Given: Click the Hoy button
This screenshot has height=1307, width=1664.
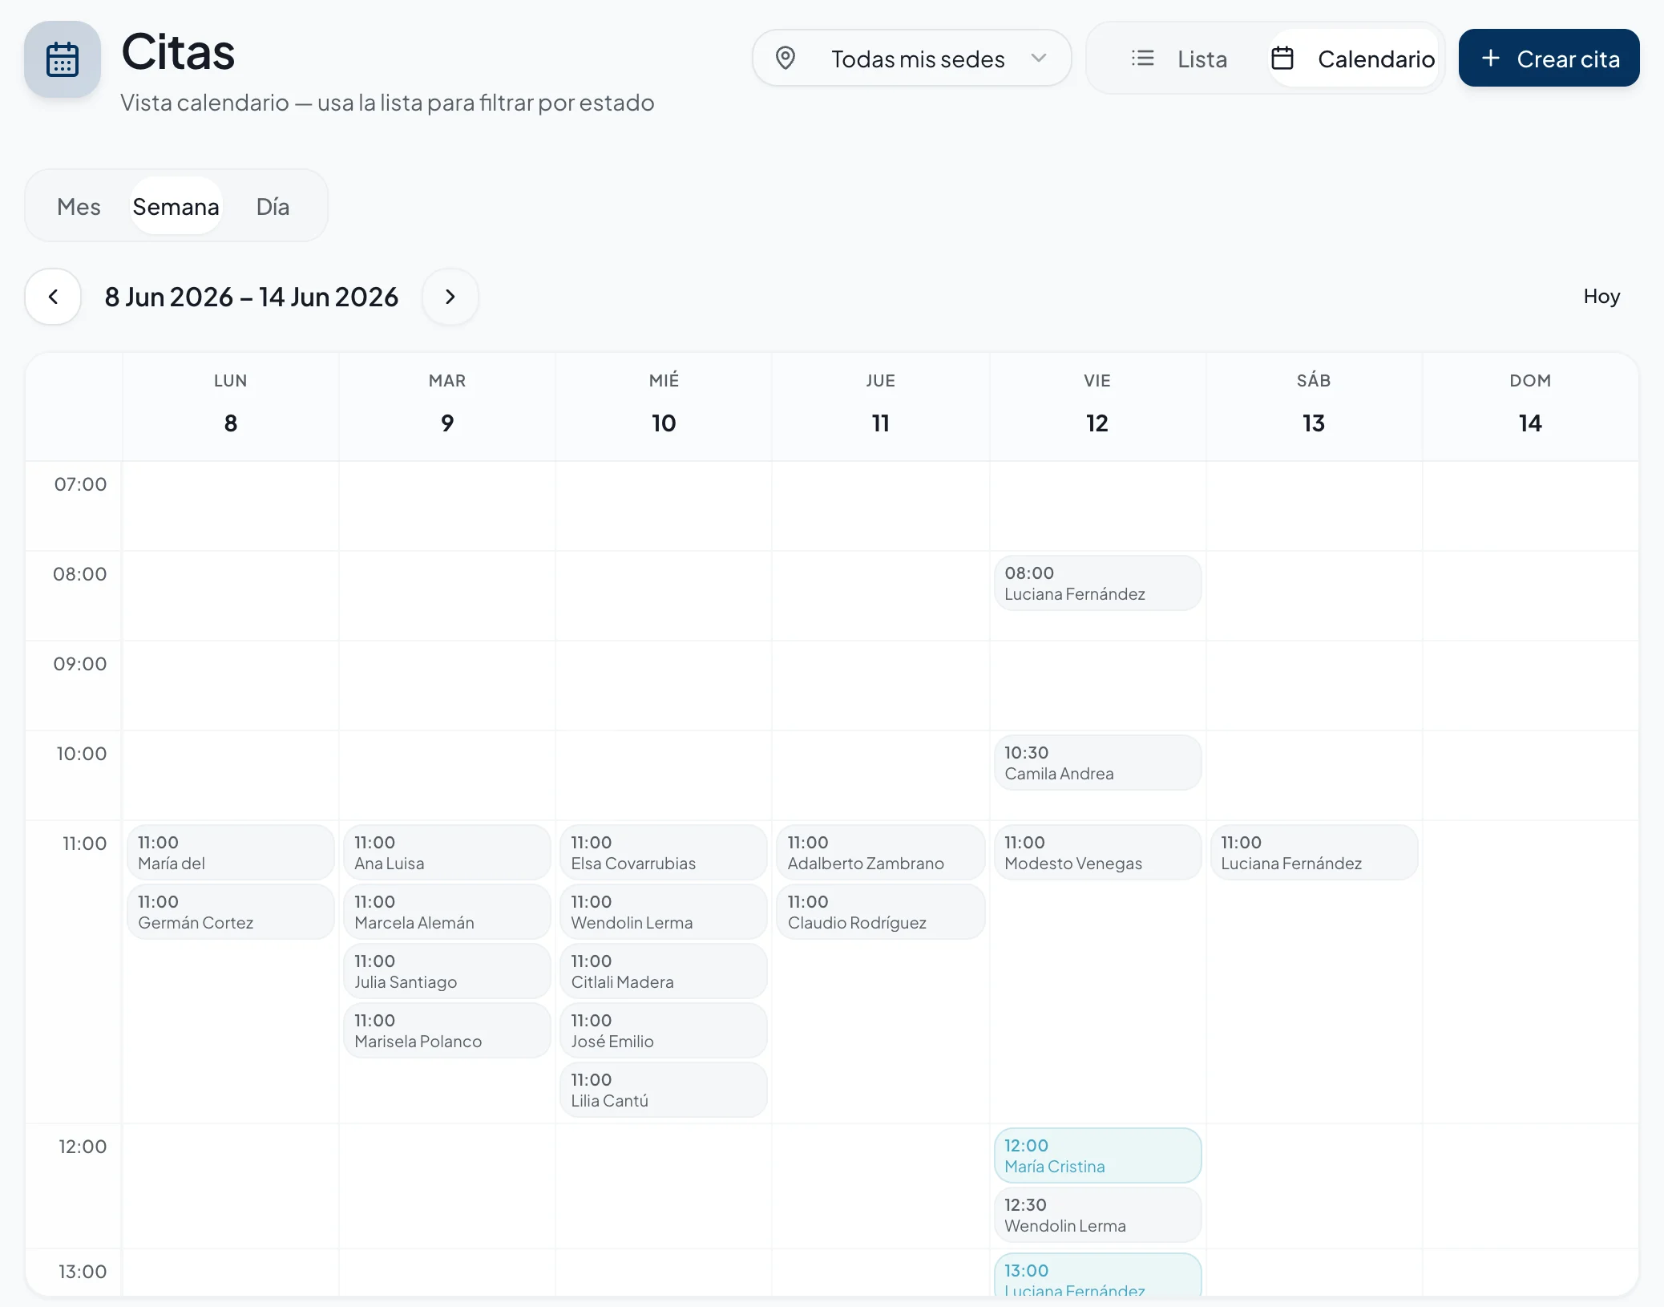Looking at the screenshot, I should coord(1601,297).
